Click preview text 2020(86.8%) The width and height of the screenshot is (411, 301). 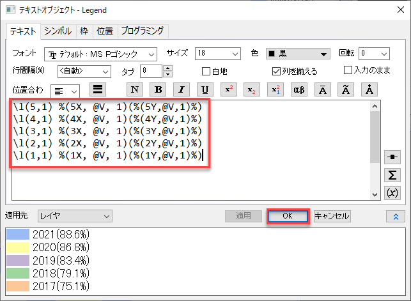pyautogui.click(x=61, y=247)
